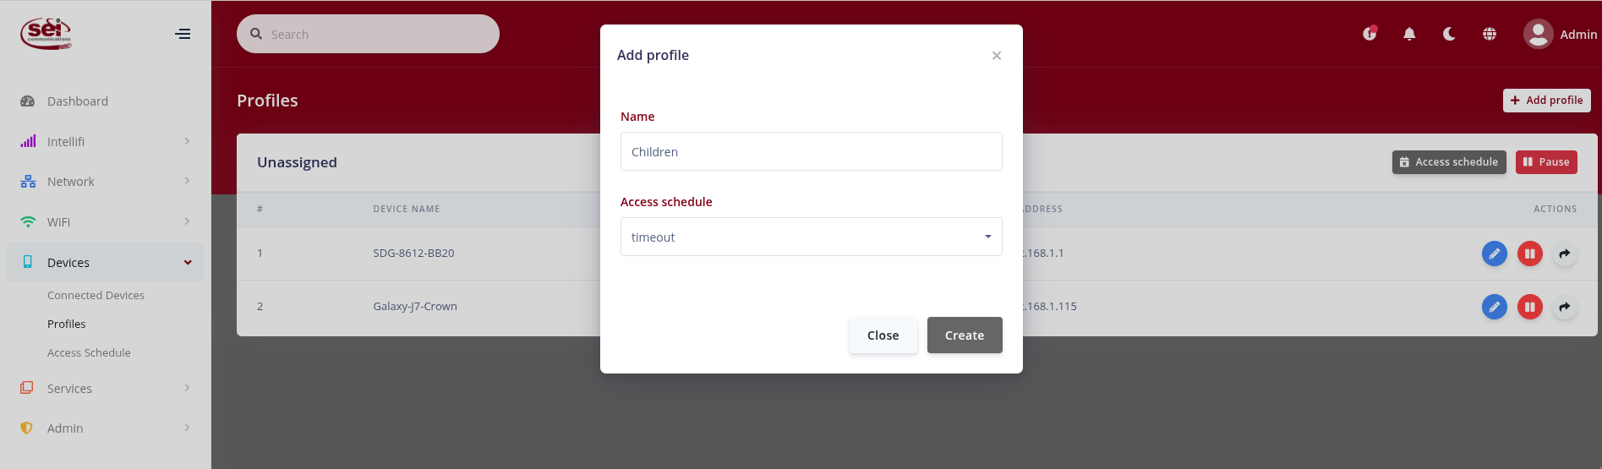The height and width of the screenshot is (469, 1602).
Task: Collapse the sidebar with the hamburger icon
Action: 183,34
